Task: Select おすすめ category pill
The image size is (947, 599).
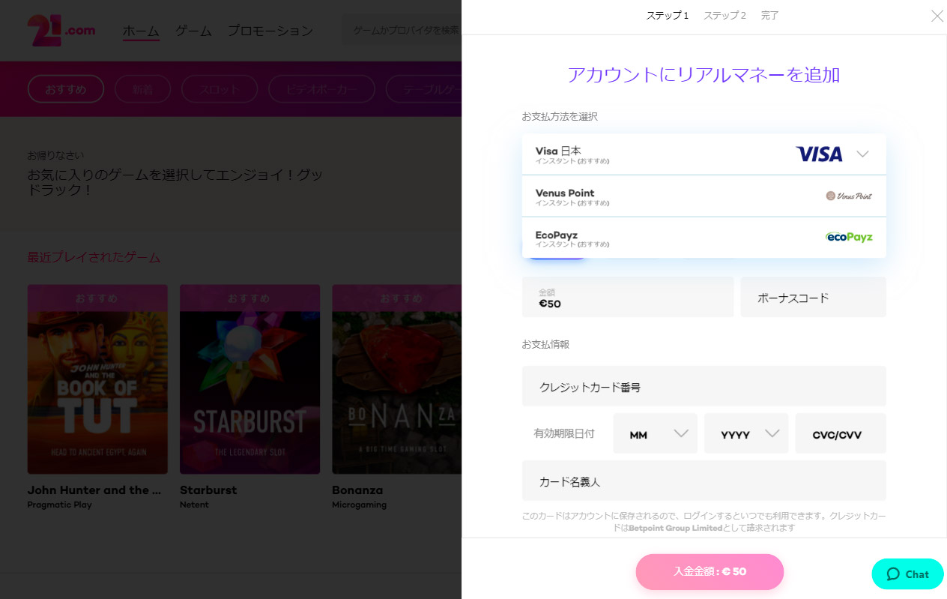Action: coord(66,89)
